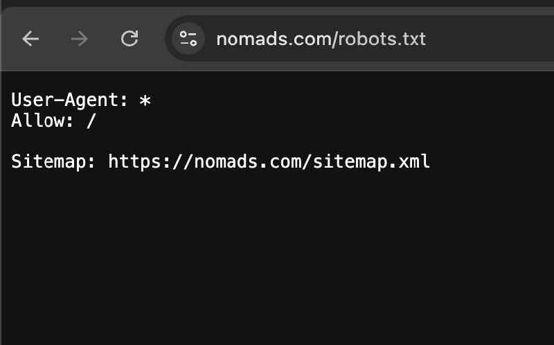Click the word Agent in the first line
This screenshot has height=345, width=554.
point(91,100)
